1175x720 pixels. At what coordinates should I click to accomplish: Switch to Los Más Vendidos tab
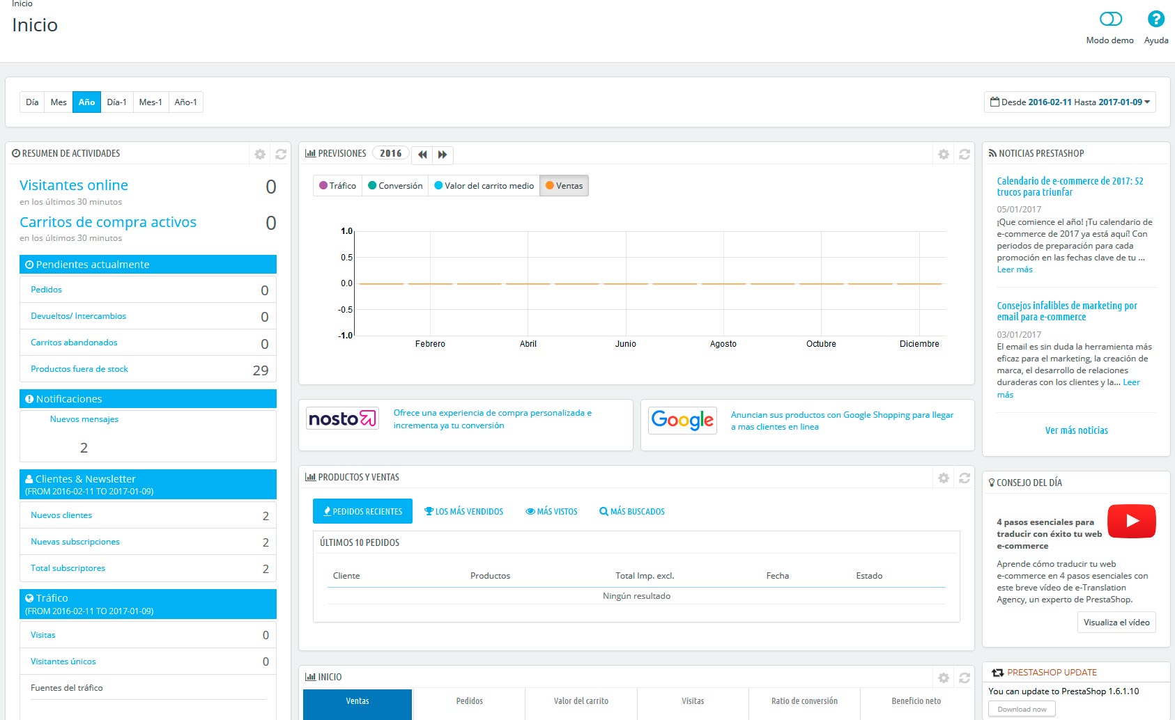pos(464,512)
